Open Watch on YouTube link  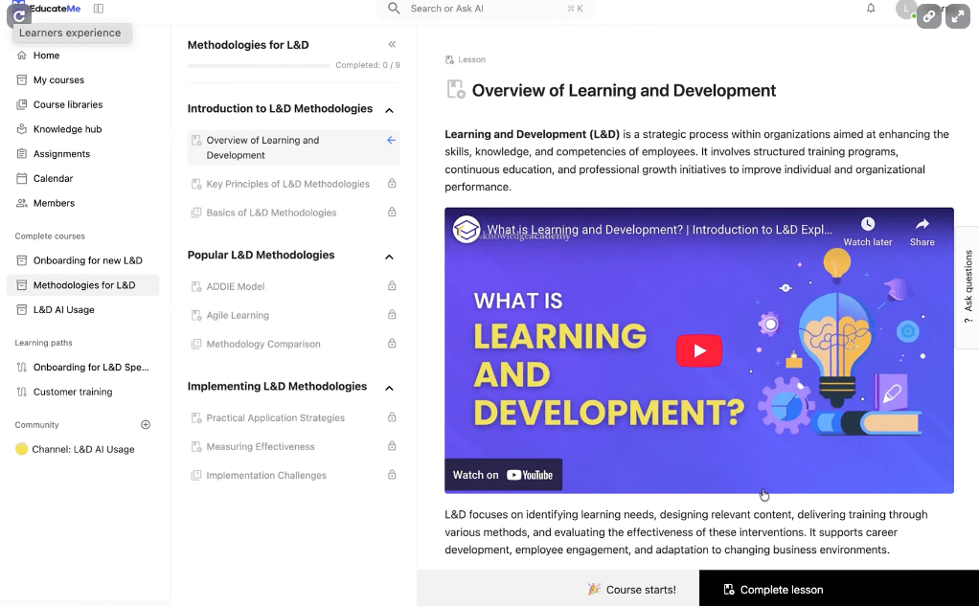click(503, 475)
